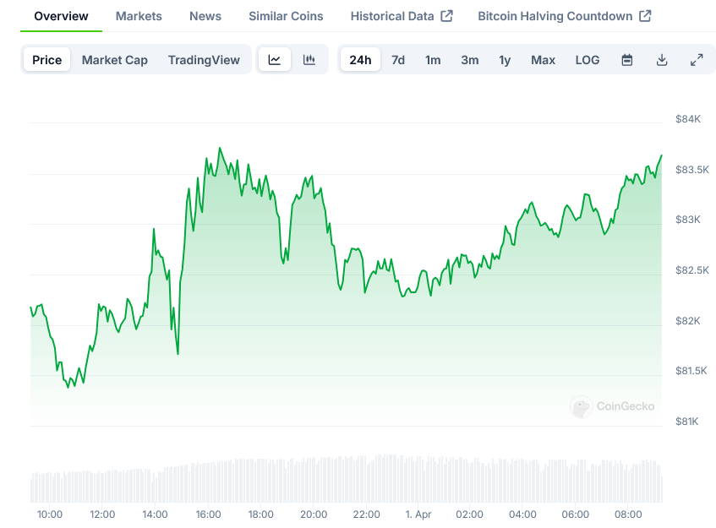716x528 pixels.
Task: Toggle LOG scale on chart
Action: coord(588,60)
